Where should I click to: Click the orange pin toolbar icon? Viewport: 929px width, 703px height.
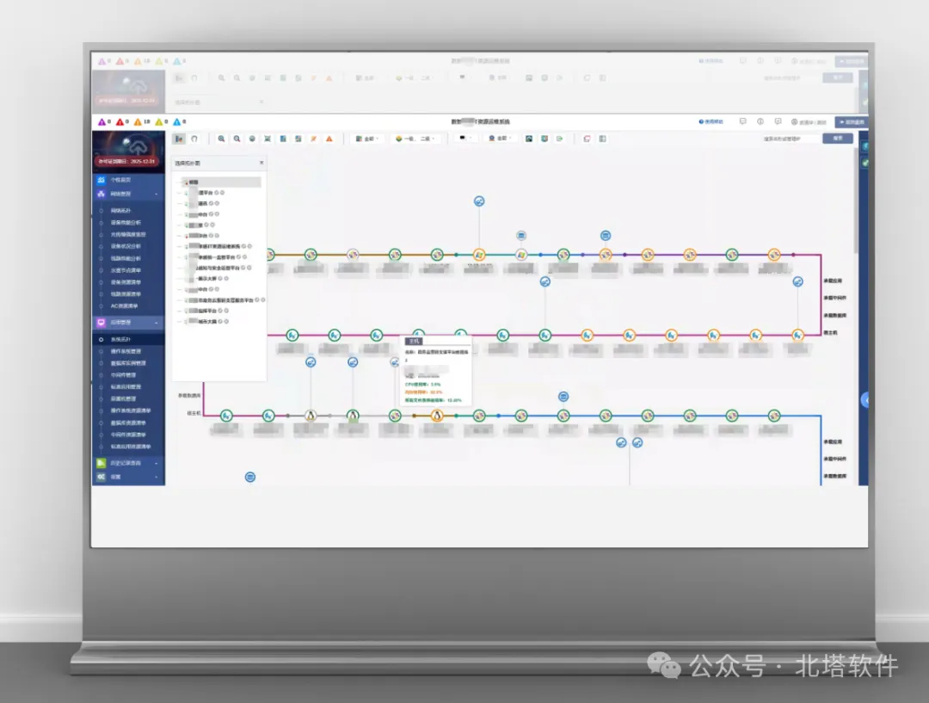tap(314, 139)
